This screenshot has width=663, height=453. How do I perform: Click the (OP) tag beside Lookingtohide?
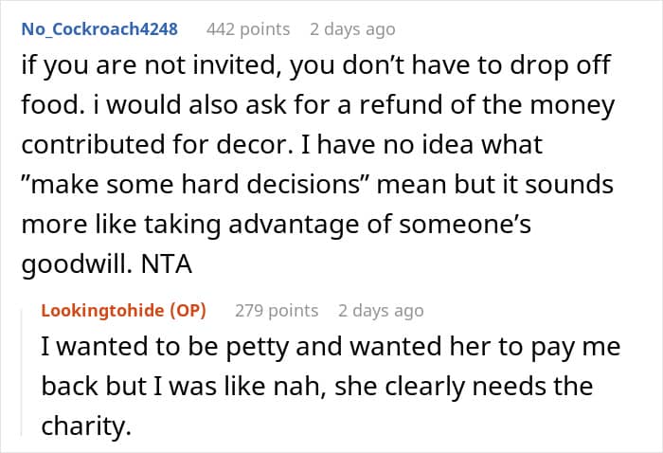[x=185, y=310]
